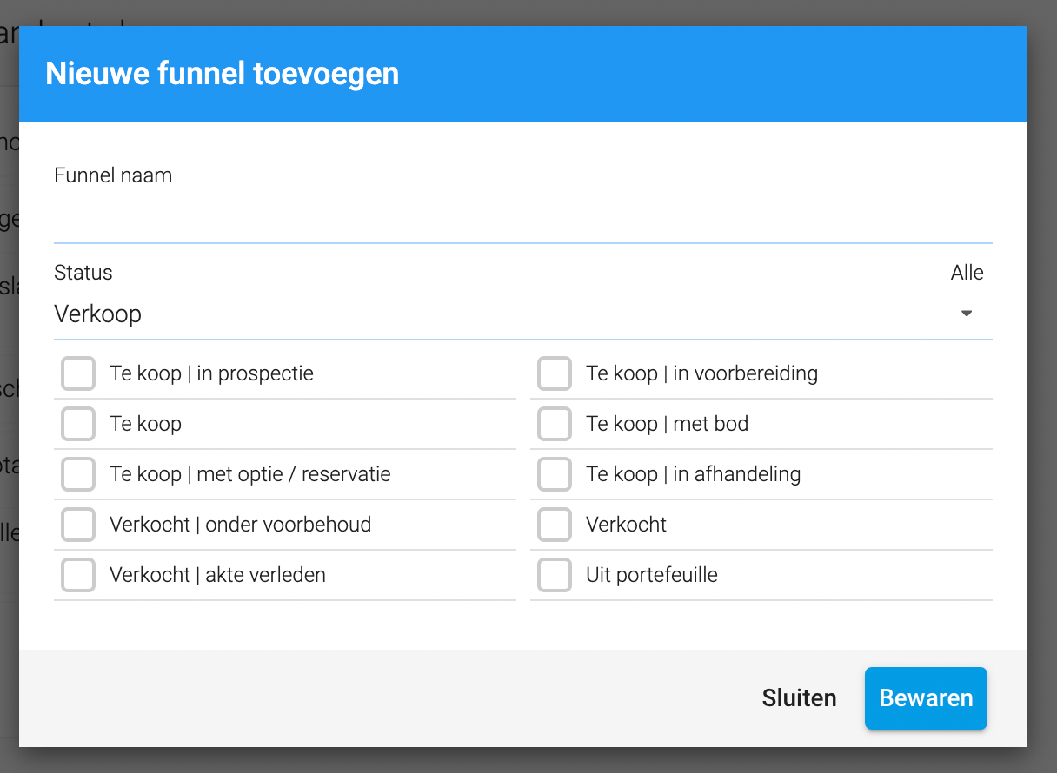Click the 'Uit portefeuille' label text

pos(652,576)
